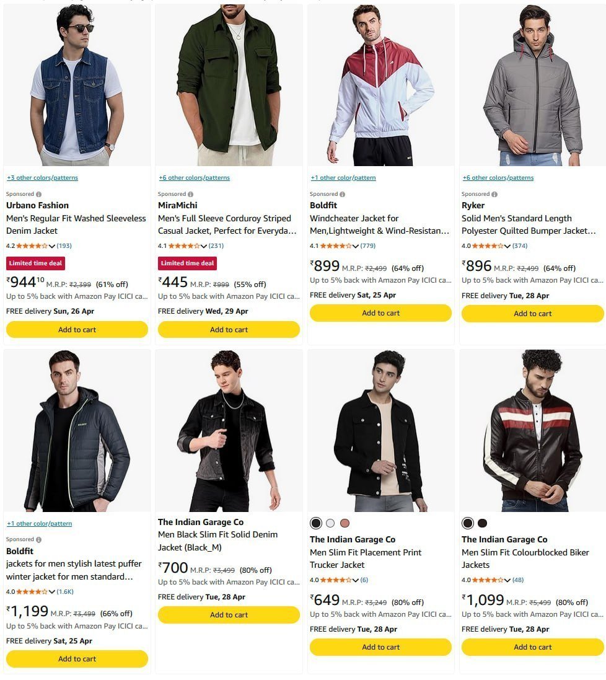Select the brown color swatch on the Trucker Jacket

345,523
